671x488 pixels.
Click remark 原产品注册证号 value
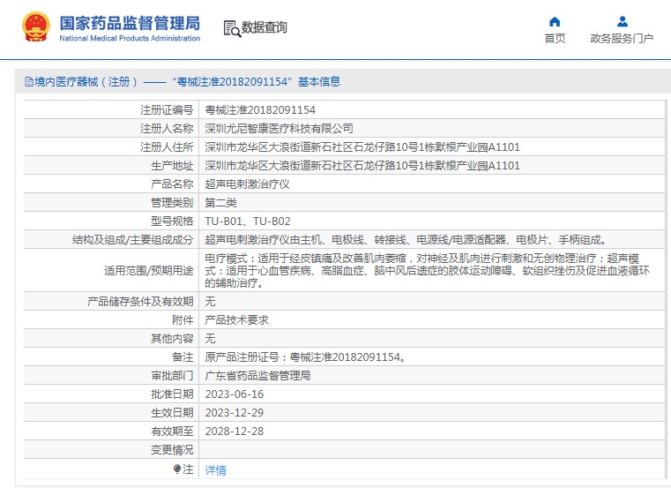(x=305, y=357)
